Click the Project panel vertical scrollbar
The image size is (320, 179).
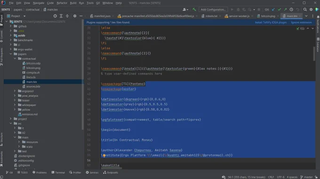point(83,74)
